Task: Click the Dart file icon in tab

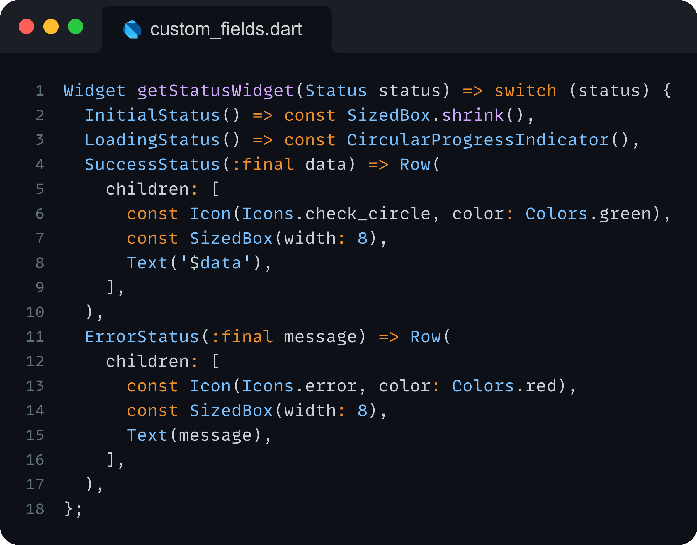Action: click(132, 29)
